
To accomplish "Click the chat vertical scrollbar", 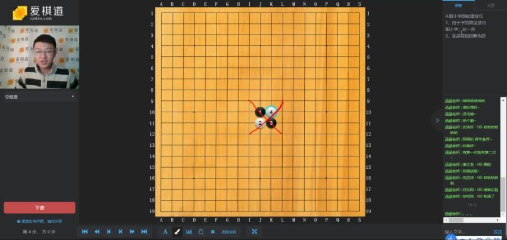I will (x=503, y=157).
